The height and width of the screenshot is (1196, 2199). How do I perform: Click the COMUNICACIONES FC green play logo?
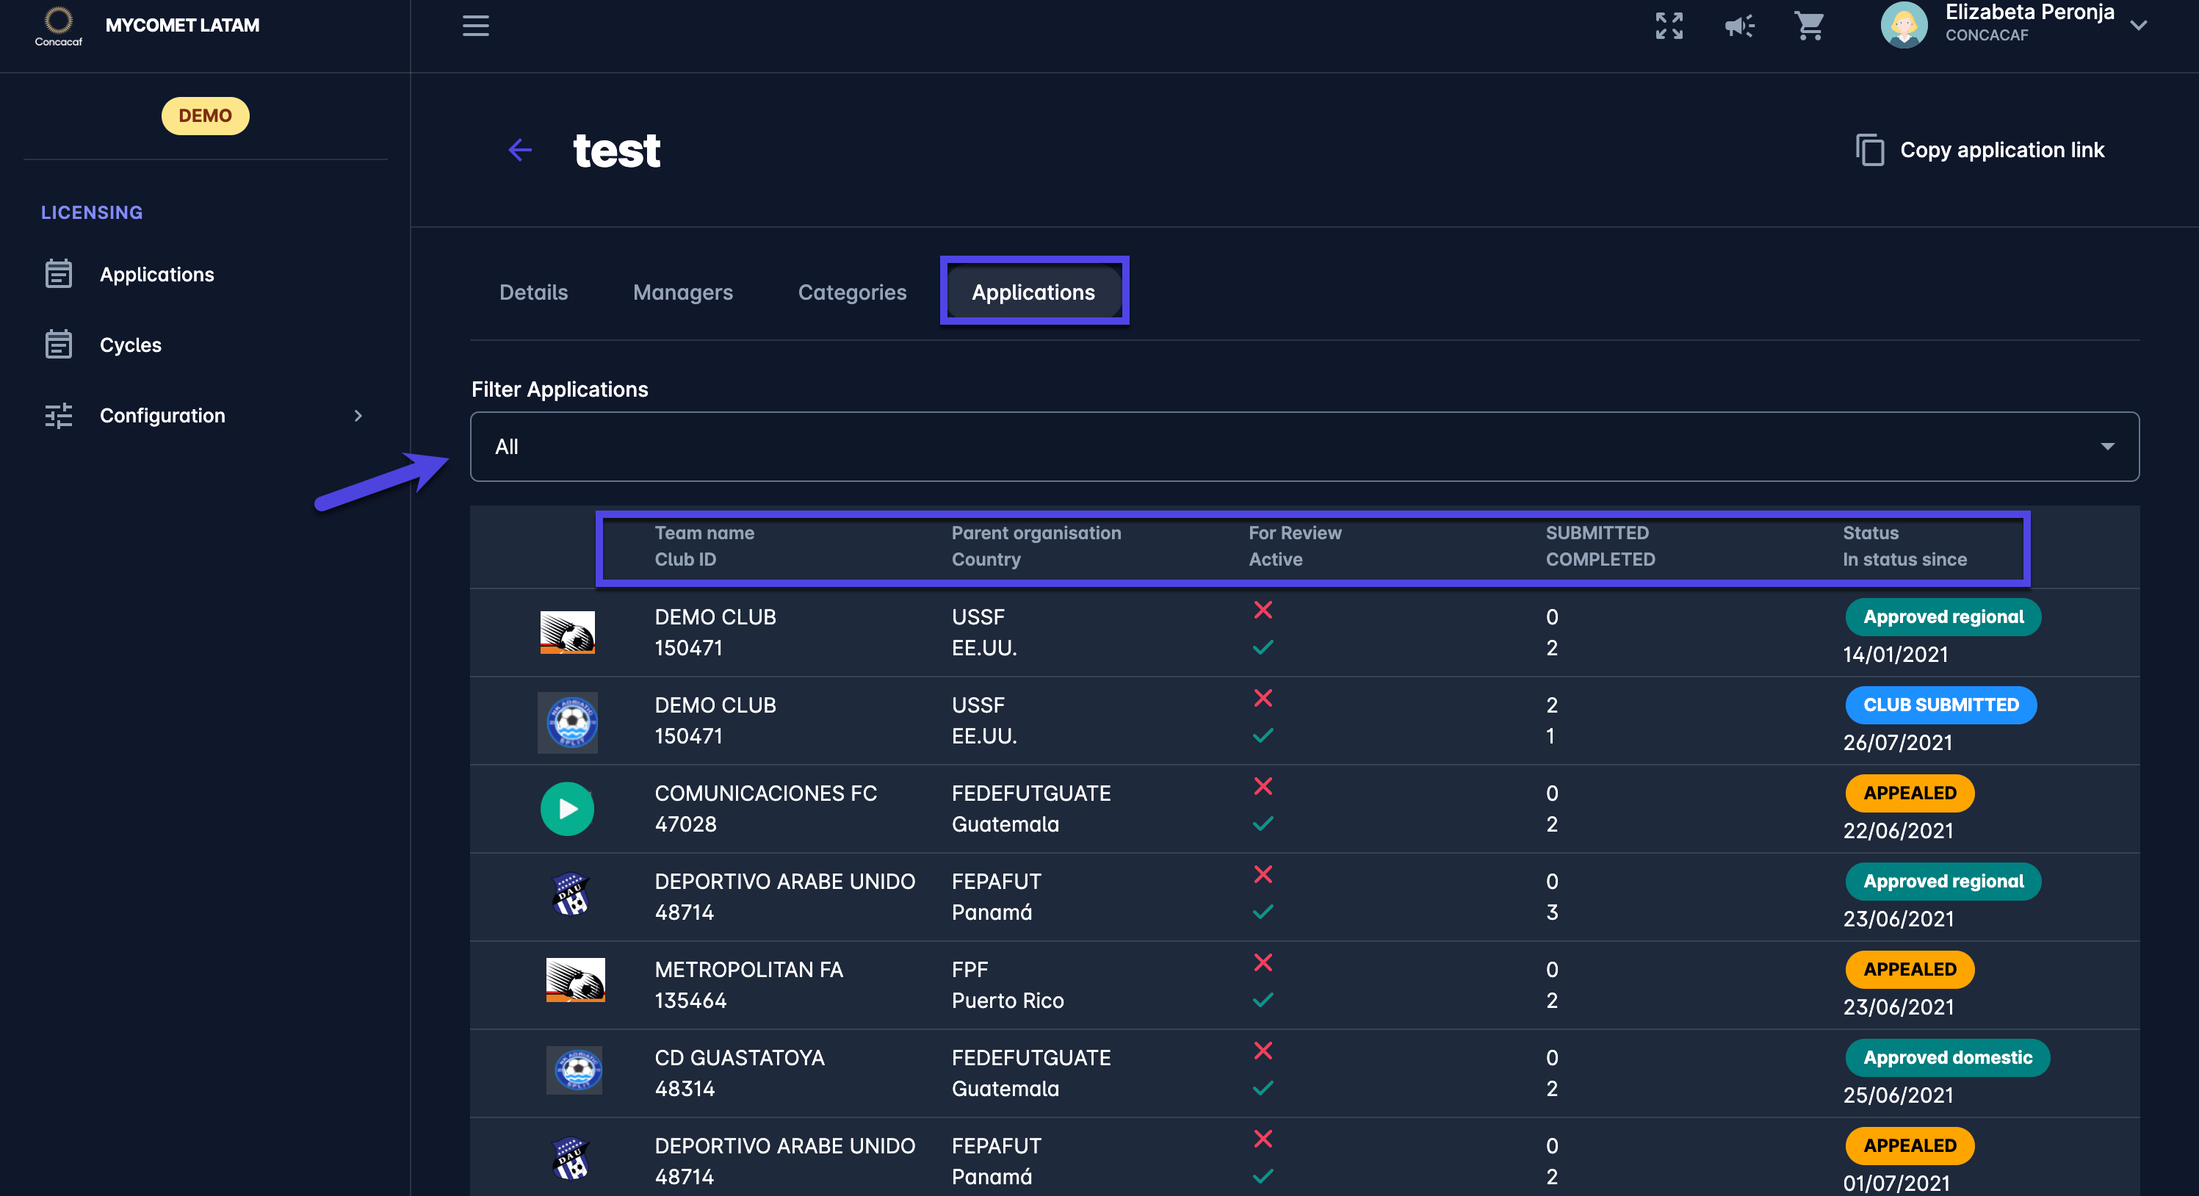(x=567, y=808)
